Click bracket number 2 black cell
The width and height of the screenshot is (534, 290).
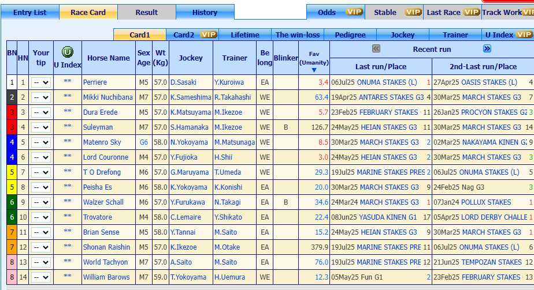12,97
